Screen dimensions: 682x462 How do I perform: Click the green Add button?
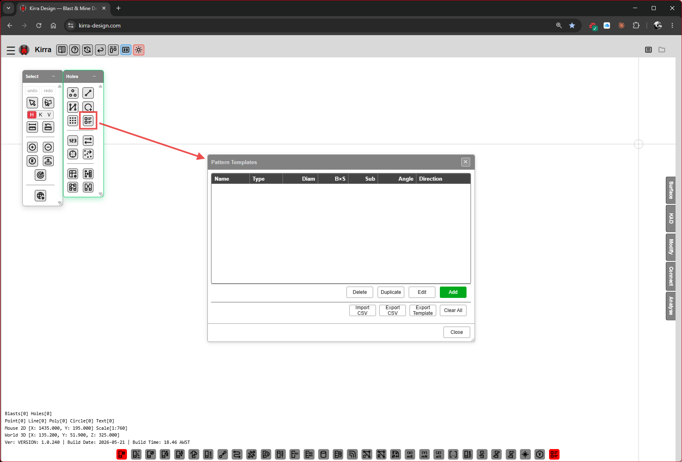453,292
